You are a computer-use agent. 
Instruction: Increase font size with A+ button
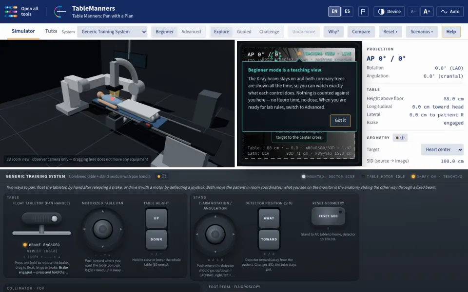(427, 12)
